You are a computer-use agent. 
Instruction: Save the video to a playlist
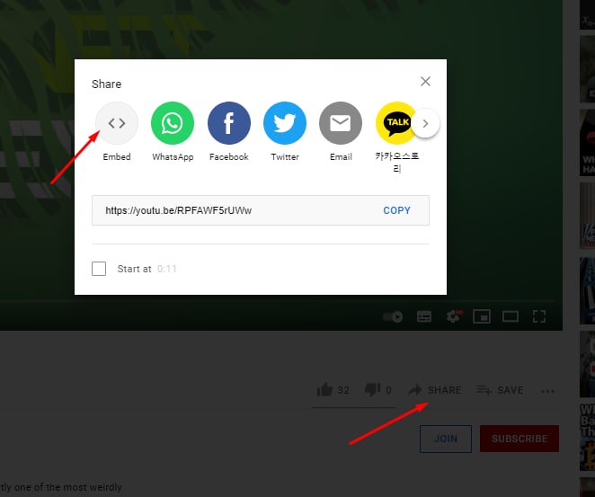(500, 390)
